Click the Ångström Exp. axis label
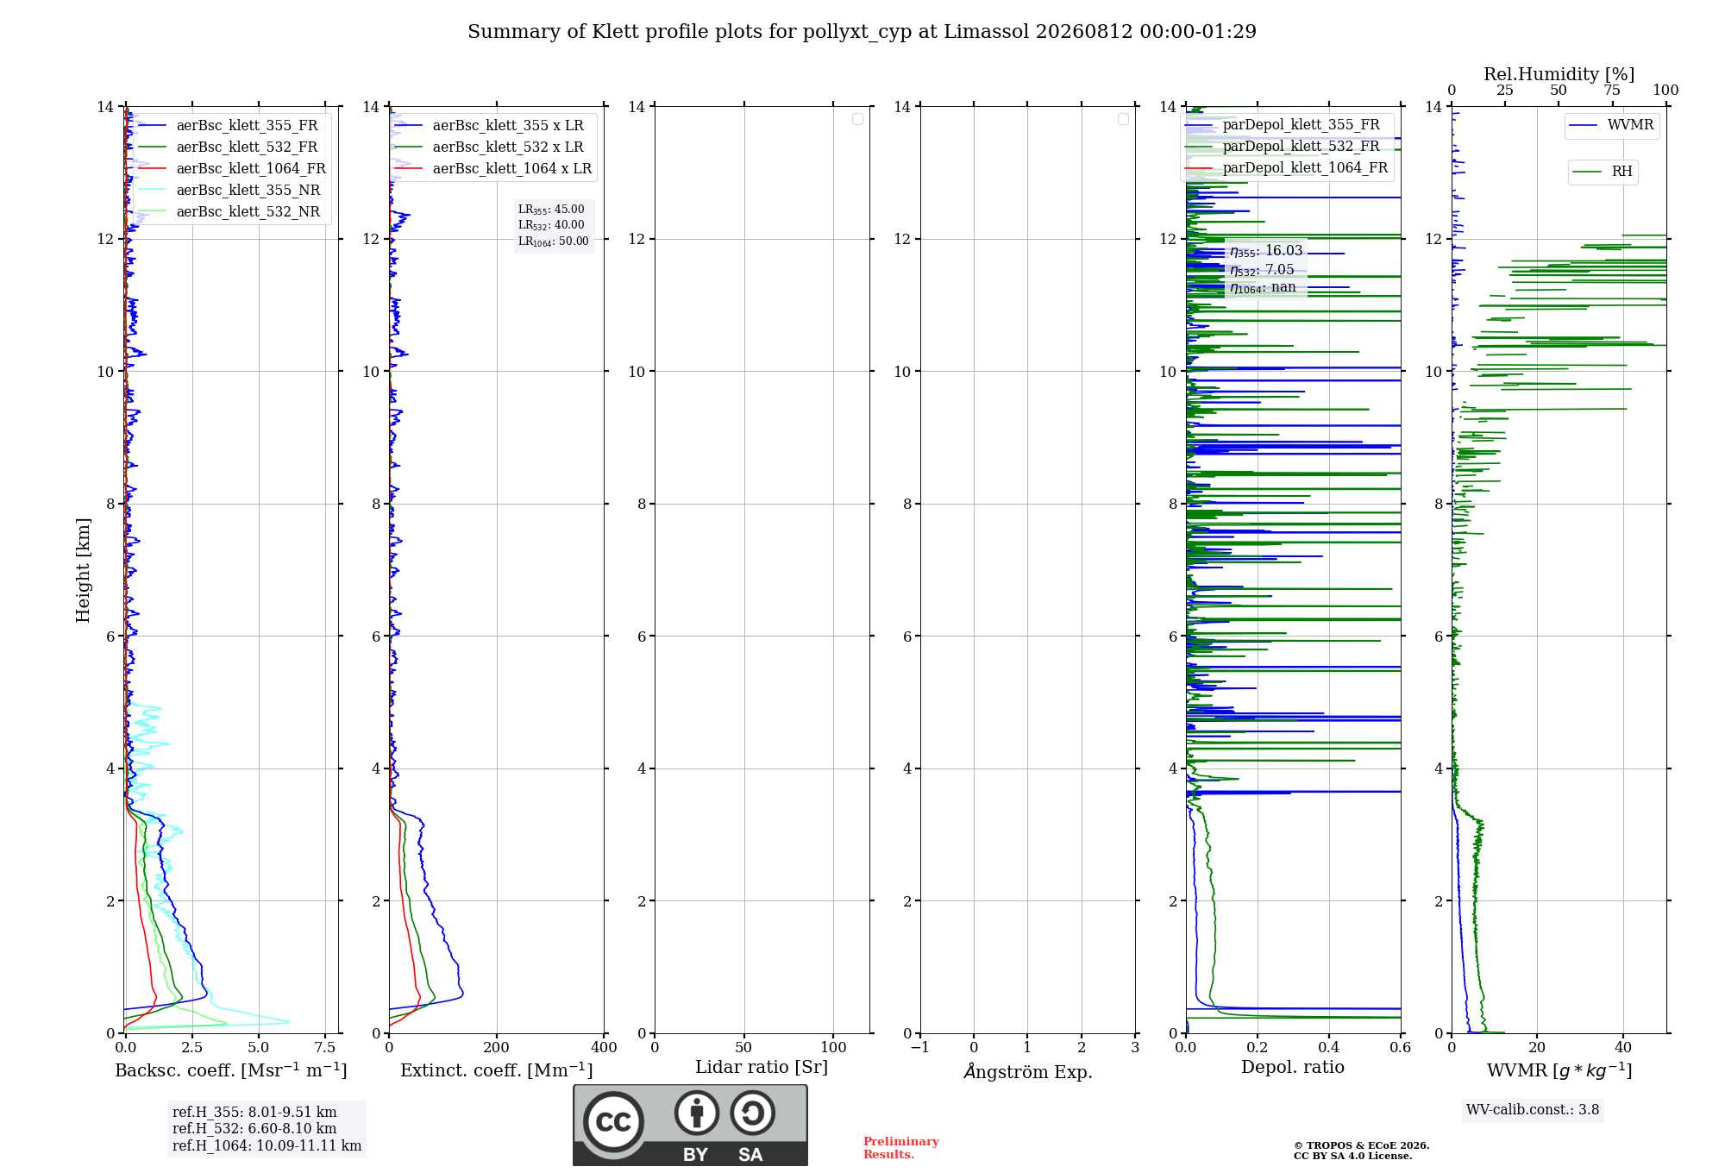Image resolution: width=1725 pixels, height=1173 pixels. (x=1028, y=1071)
